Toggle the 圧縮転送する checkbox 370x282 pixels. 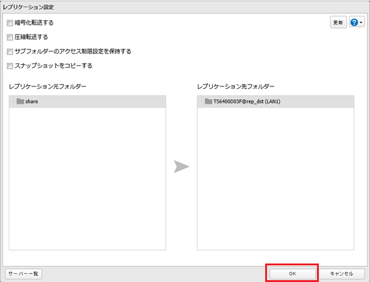tap(10, 37)
